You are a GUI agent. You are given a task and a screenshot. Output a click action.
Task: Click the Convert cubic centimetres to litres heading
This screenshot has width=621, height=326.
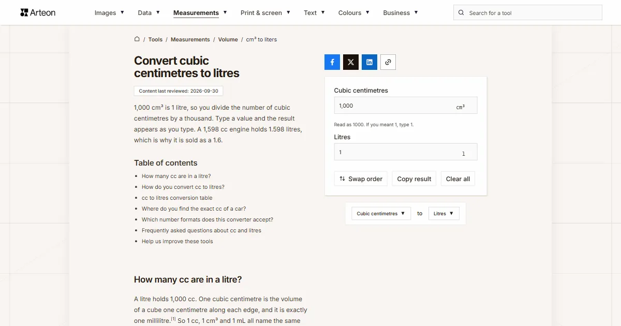187,67
